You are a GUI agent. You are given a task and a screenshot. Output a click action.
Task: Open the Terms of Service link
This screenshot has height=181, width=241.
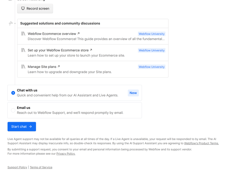pyautogui.click(x=41, y=167)
